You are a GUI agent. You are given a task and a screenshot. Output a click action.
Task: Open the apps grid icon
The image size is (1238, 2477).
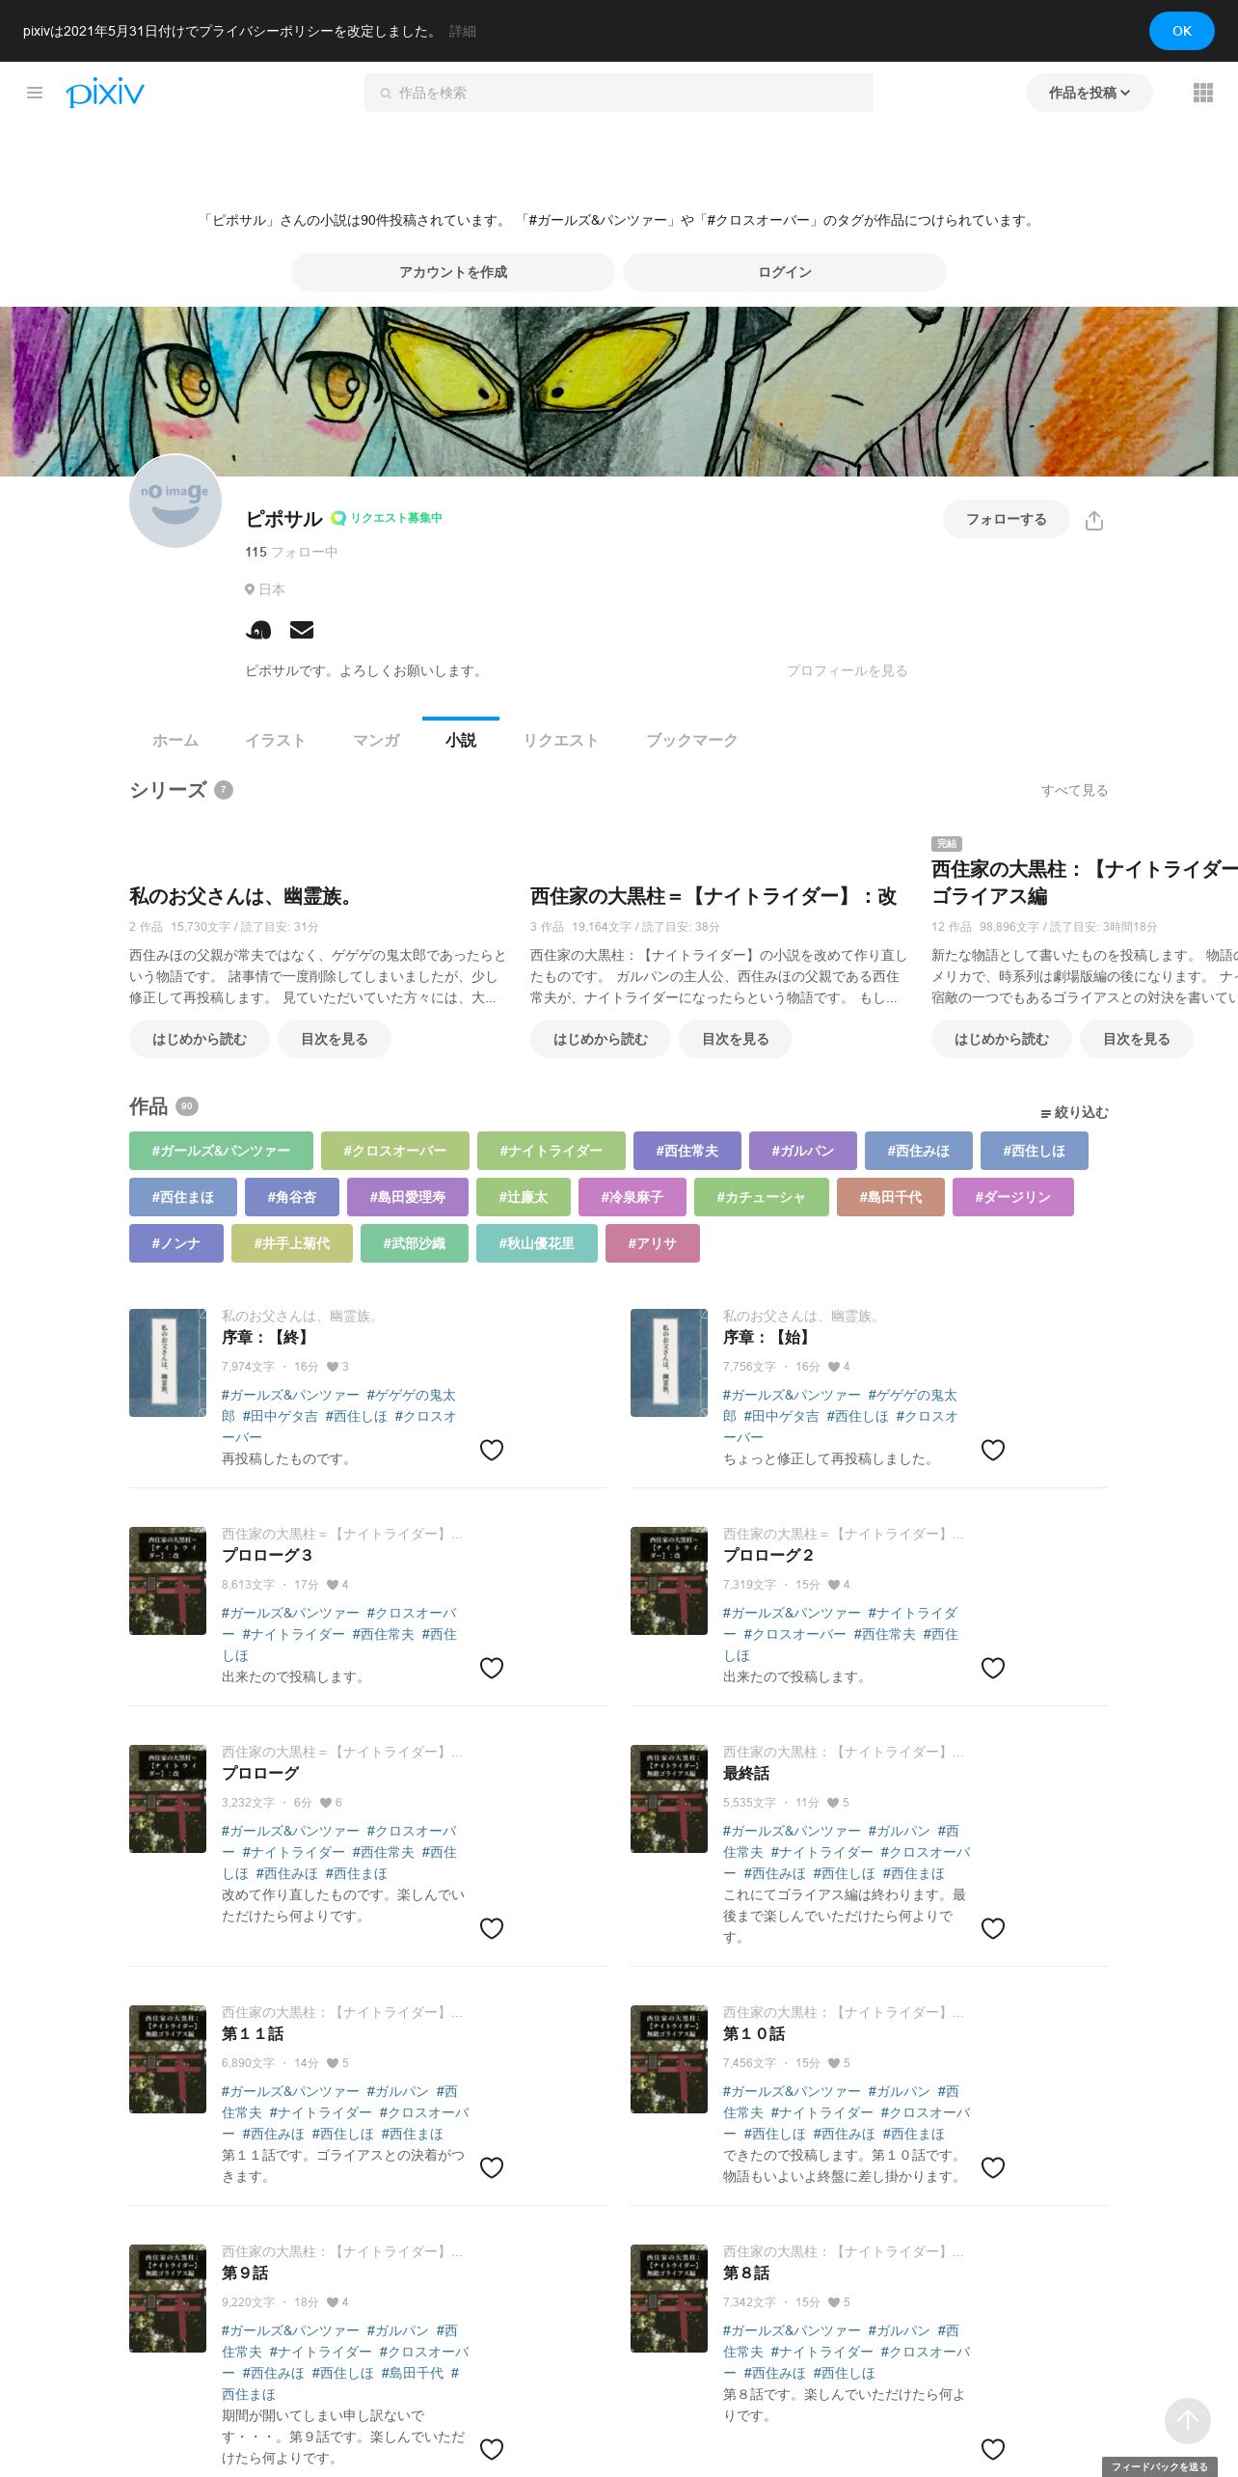1202,93
